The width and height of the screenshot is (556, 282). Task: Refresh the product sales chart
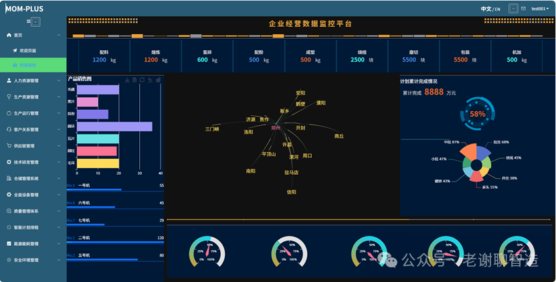[143, 80]
